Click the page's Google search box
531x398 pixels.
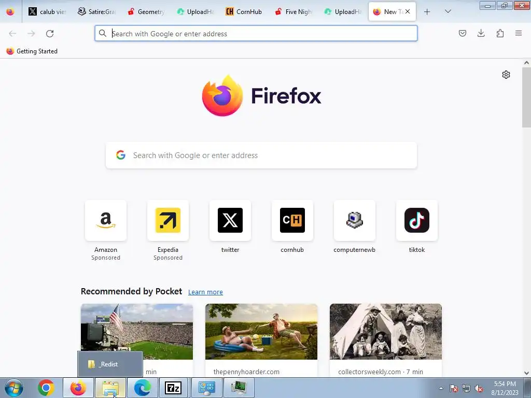(x=261, y=155)
